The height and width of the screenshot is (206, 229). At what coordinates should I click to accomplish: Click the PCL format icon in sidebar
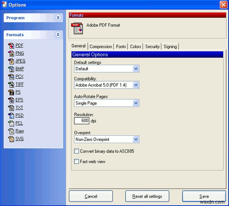[11, 123]
